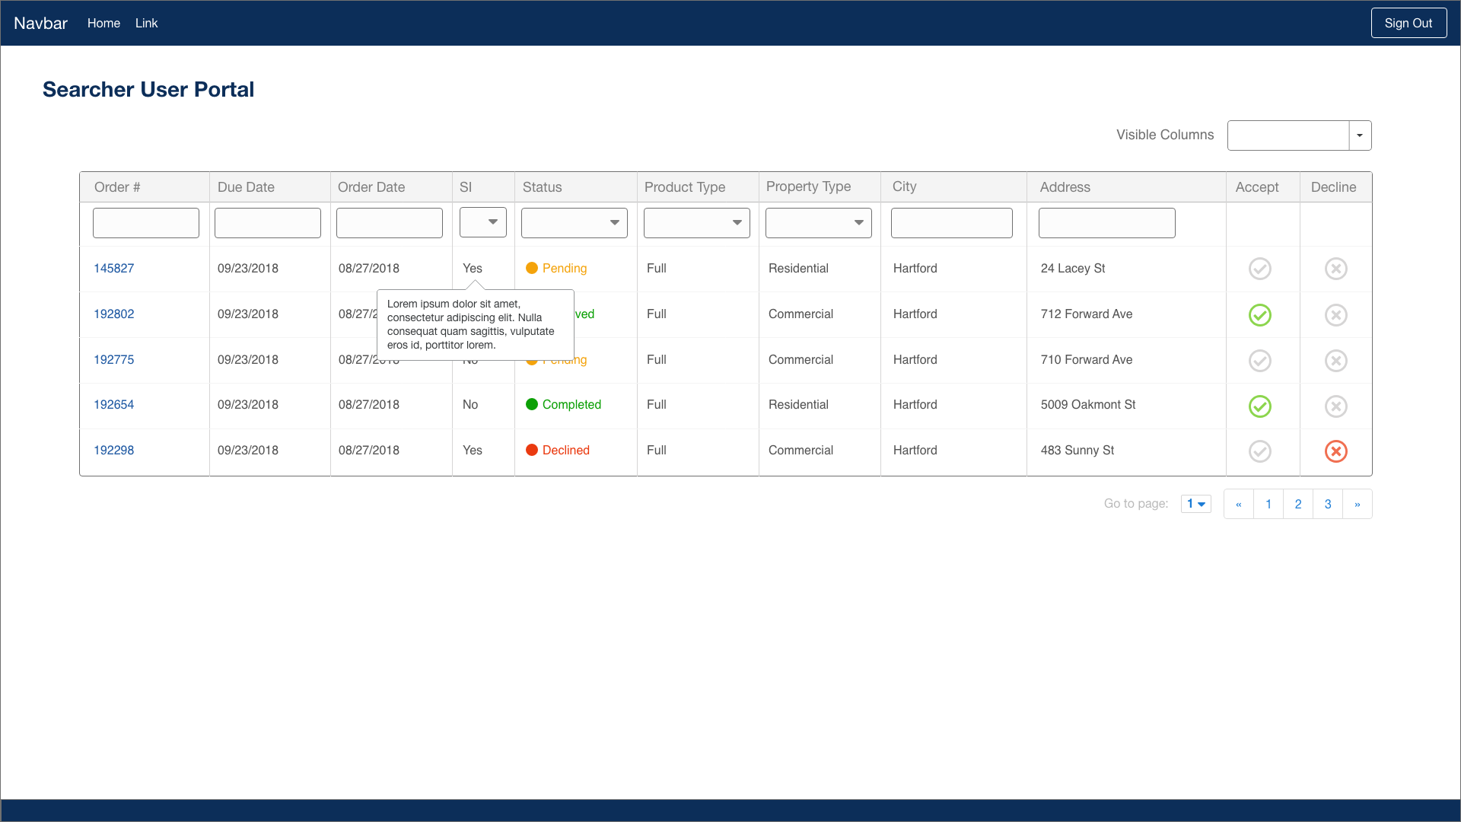Go to previous pages with « button
Screen dimensions: 1461x822
tap(1239, 504)
